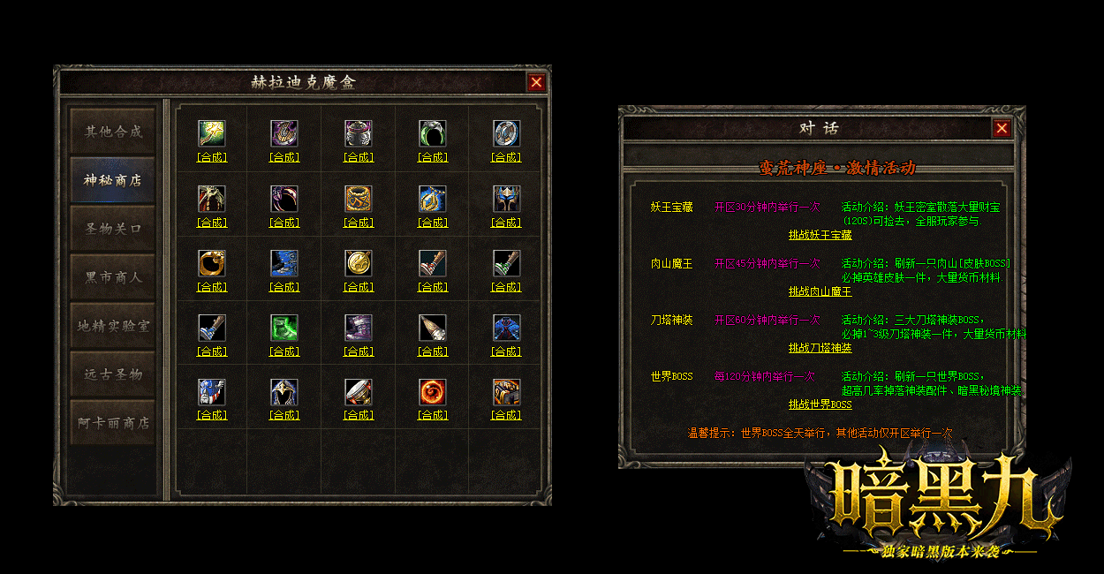The height and width of the screenshot is (574, 1104).
Task: Switch to the 黑市商人 tab
Action: pyautogui.click(x=113, y=277)
